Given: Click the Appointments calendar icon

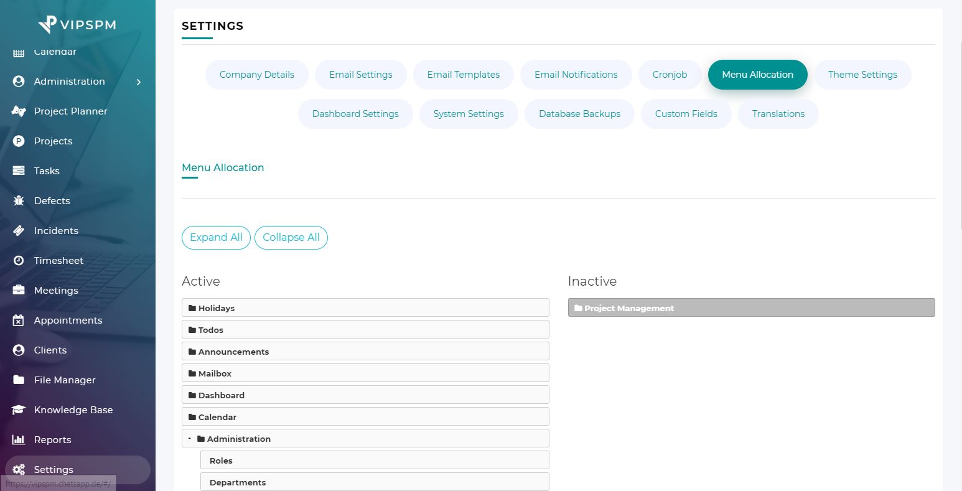Looking at the screenshot, I should 19,320.
